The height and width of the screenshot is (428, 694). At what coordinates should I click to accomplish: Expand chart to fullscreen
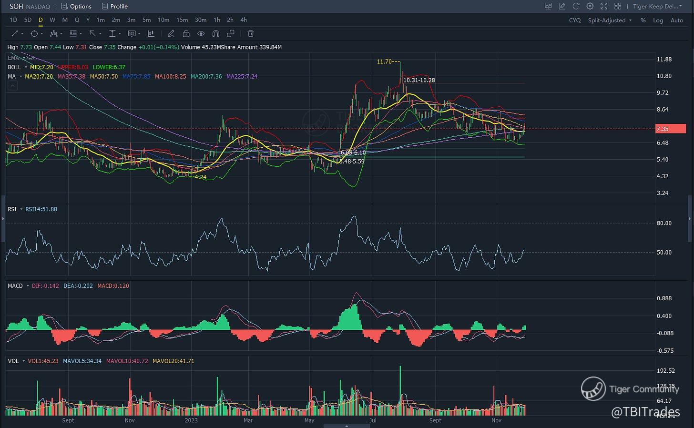(604, 6)
